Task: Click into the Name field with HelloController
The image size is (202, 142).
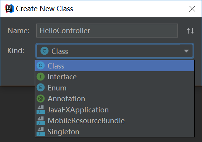Action: pyautogui.click(x=107, y=31)
